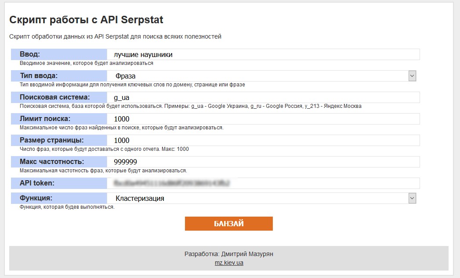Click the blurred API token field
The width and height of the screenshot is (460, 278).
pyautogui.click(x=263, y=183)
